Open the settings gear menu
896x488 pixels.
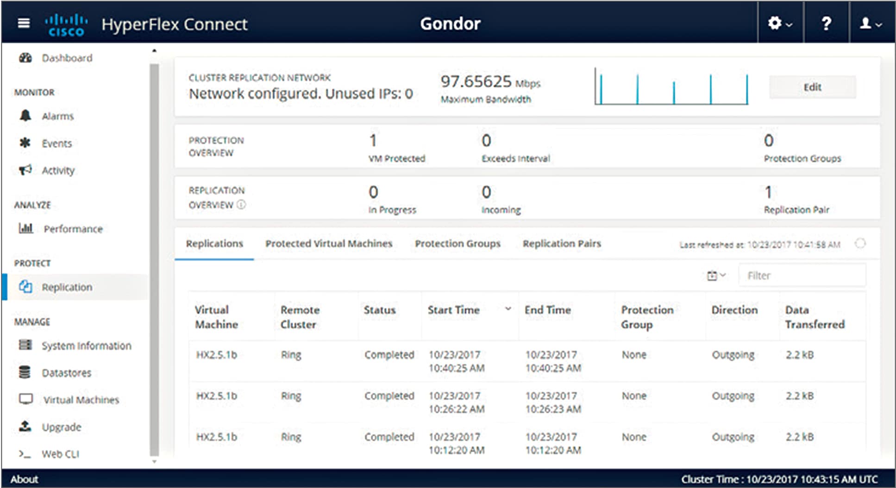780,23
